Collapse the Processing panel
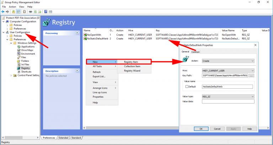The image size is (273, 145). [x=77, y=33]
